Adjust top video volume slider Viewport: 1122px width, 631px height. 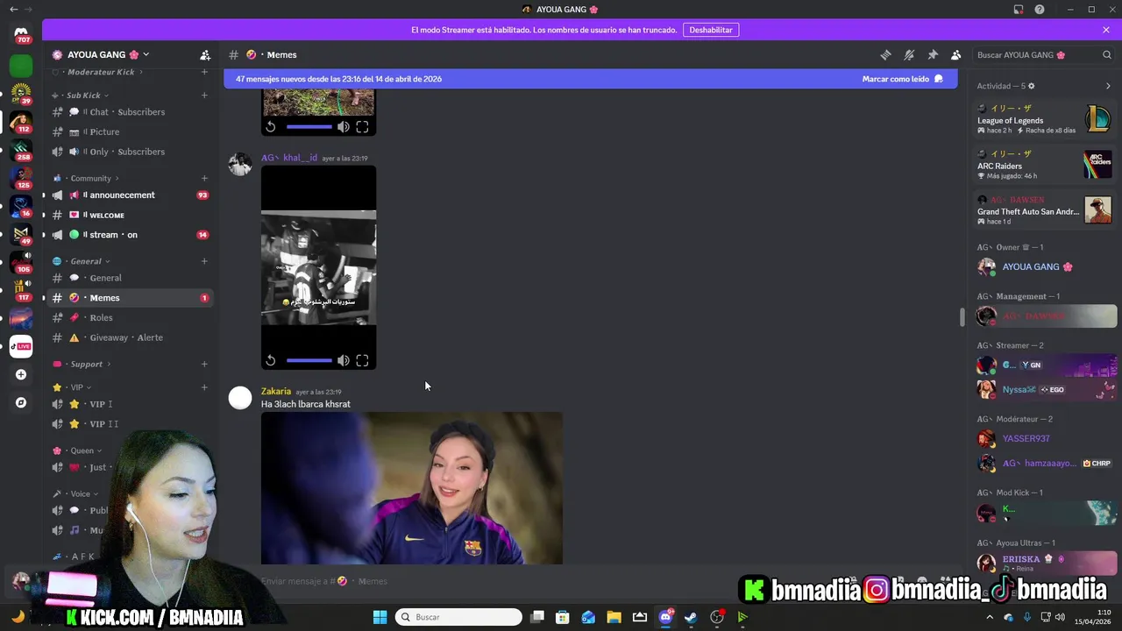(x=309, y=127)
